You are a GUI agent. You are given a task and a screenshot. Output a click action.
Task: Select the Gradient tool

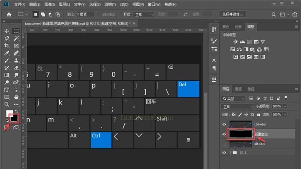click(x=7, y=75)
